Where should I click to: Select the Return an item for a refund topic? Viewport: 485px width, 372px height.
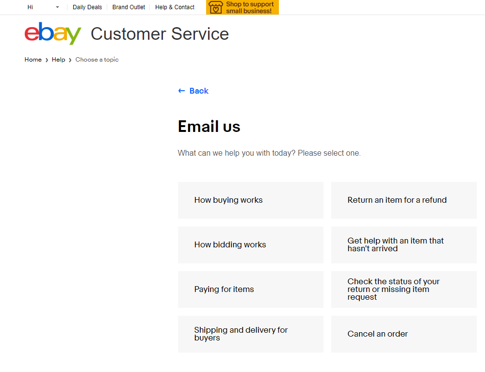click(404, 200)
